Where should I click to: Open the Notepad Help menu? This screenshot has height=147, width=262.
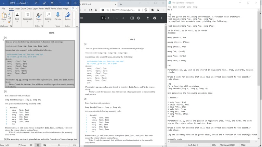(x=195, y=7)
